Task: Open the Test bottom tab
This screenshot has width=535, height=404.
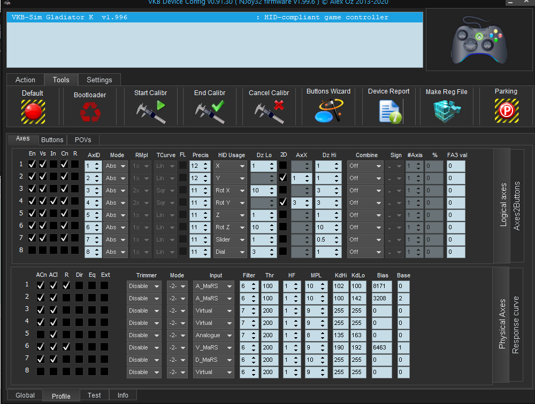Action: point(94,395)
